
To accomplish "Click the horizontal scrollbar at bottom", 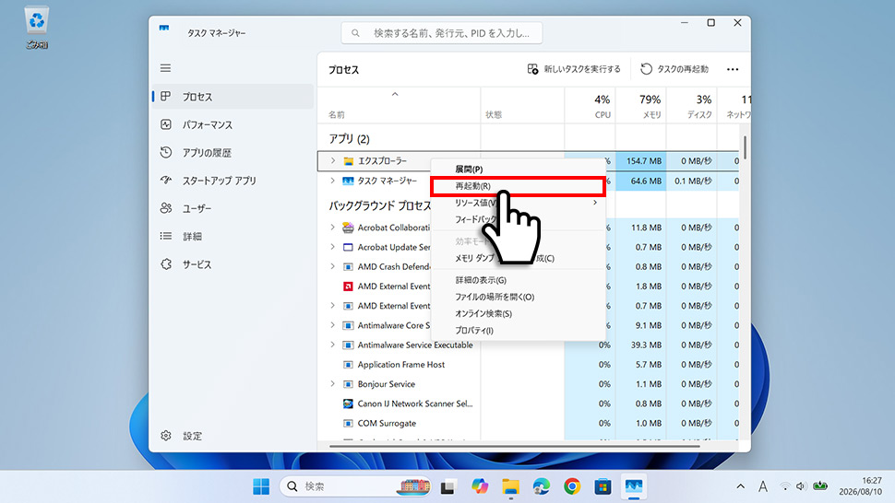I will click(514, 446).
